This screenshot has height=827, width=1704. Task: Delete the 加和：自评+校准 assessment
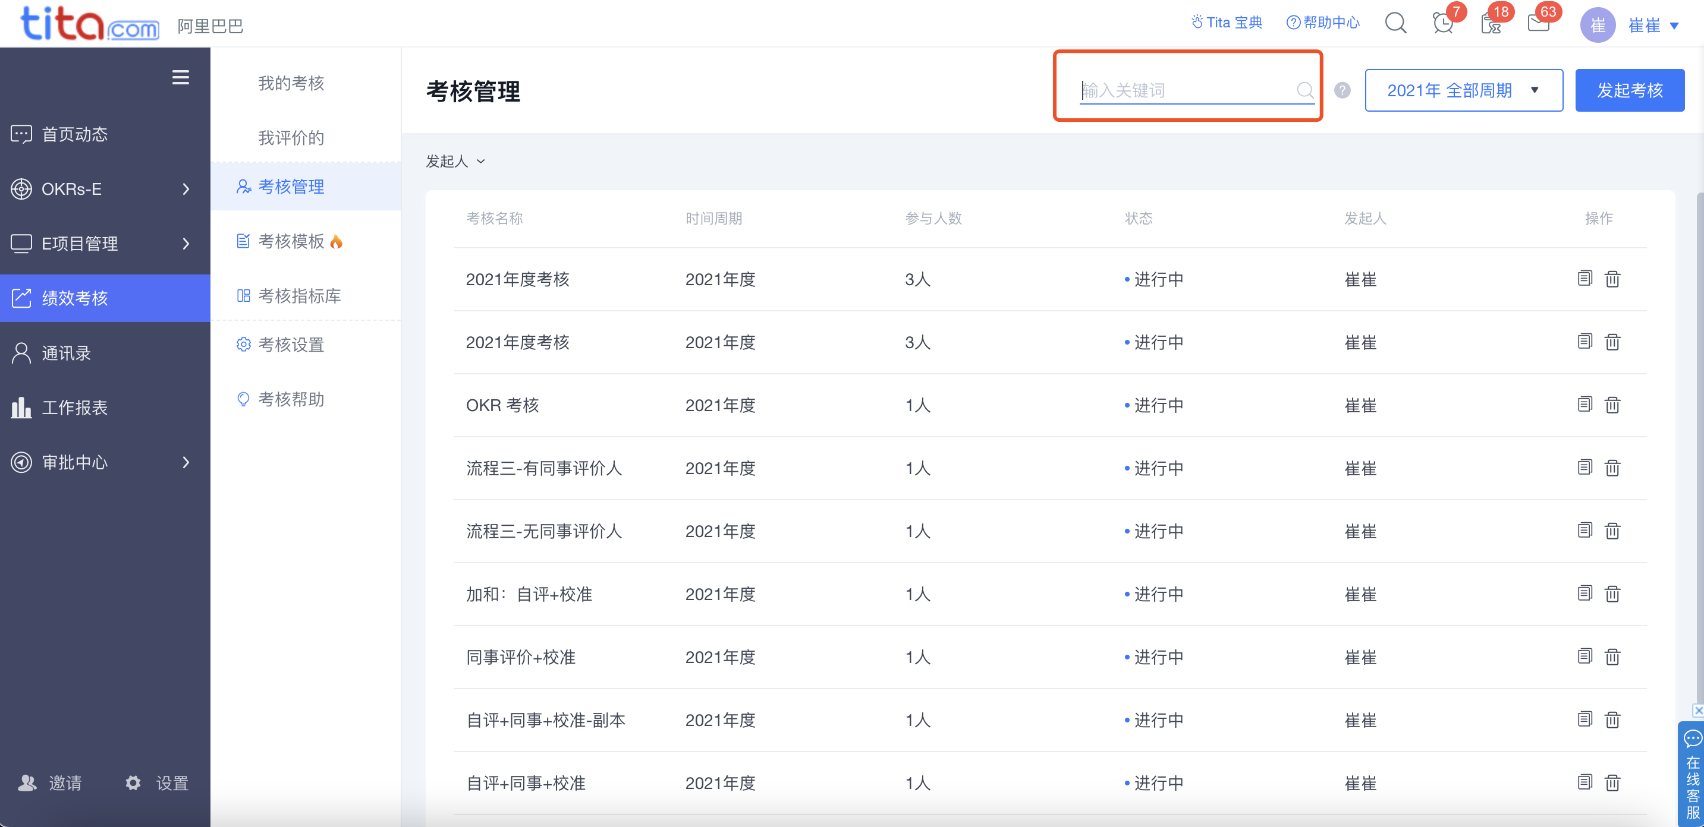pyautogui.click(x=1612, y=594)
